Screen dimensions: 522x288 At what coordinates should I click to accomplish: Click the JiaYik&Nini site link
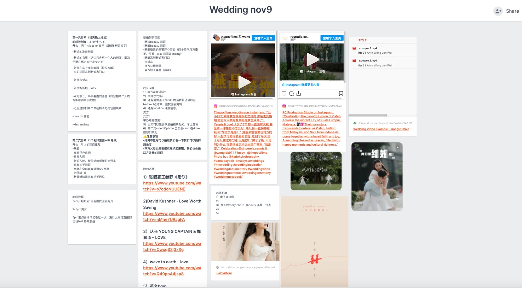pyautogui.click(x=224, y=273)
